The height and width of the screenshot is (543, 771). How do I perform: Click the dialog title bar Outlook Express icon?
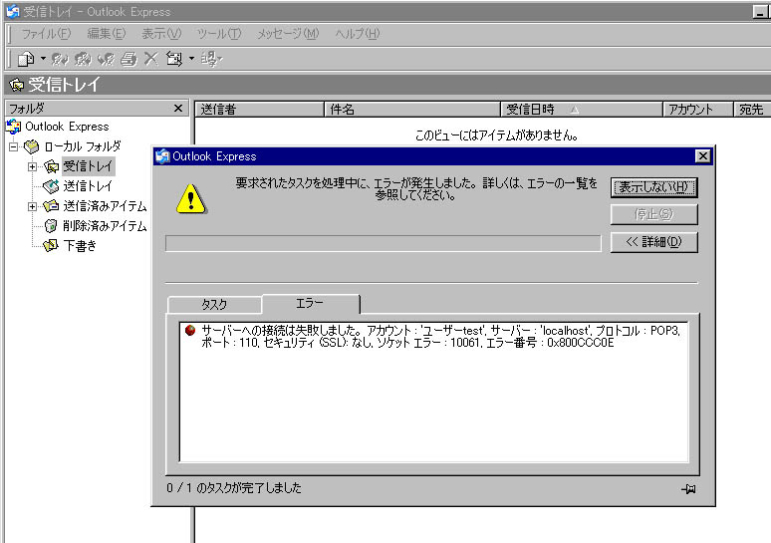click(x=162, y=156)
